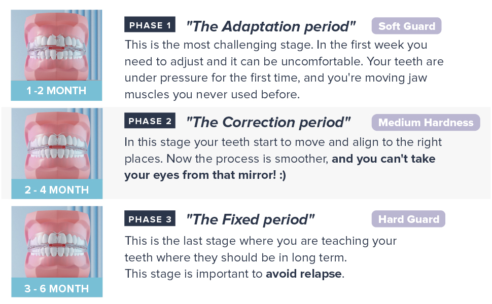Click the Hard Guard tag
The height and width of the screenshot is (304, 492).
(x=408, y=219)
